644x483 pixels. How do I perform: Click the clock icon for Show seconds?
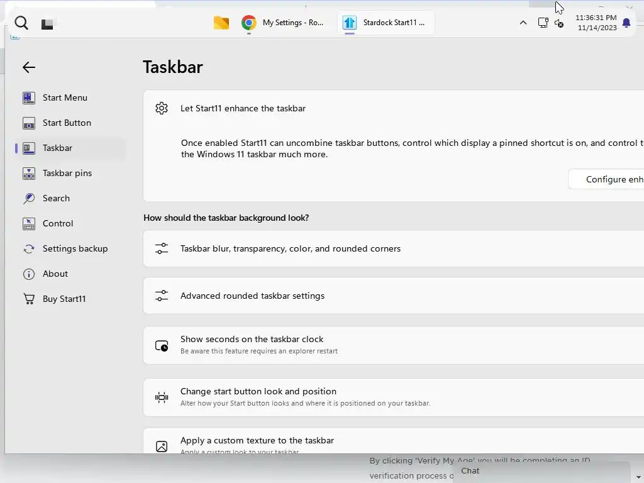pos(162,346)
